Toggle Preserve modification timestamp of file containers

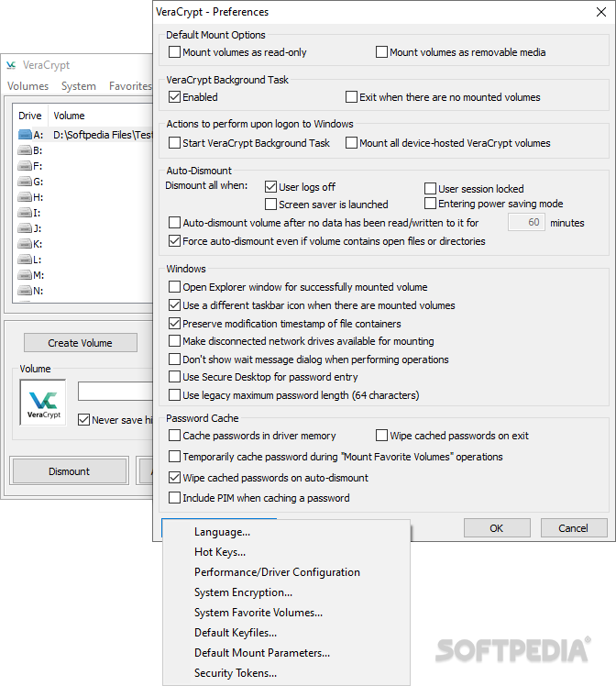174,324
